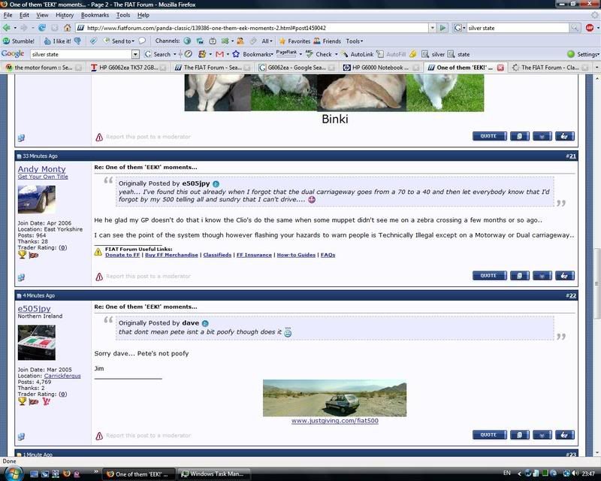The width and height of the screenshot is (601, 481).
Task: Click the QUOTE button on post #21
Action: coord(490,275)
